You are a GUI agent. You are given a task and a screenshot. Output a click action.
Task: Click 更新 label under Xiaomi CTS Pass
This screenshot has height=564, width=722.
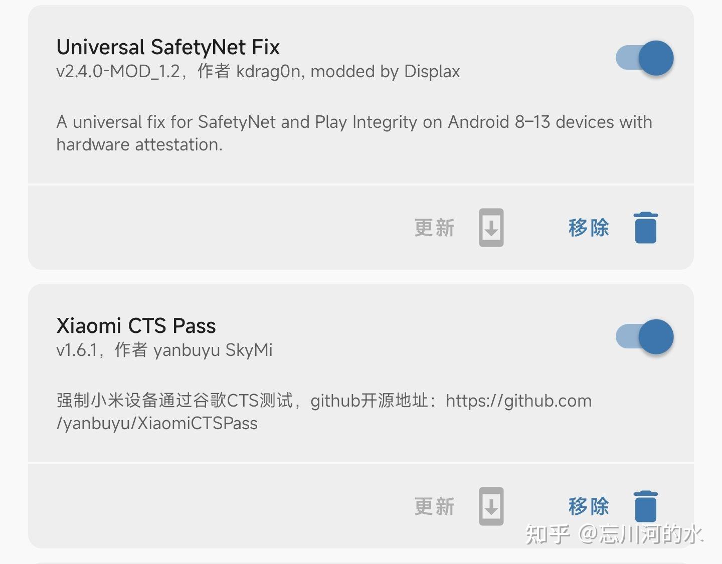click(435, 506)
